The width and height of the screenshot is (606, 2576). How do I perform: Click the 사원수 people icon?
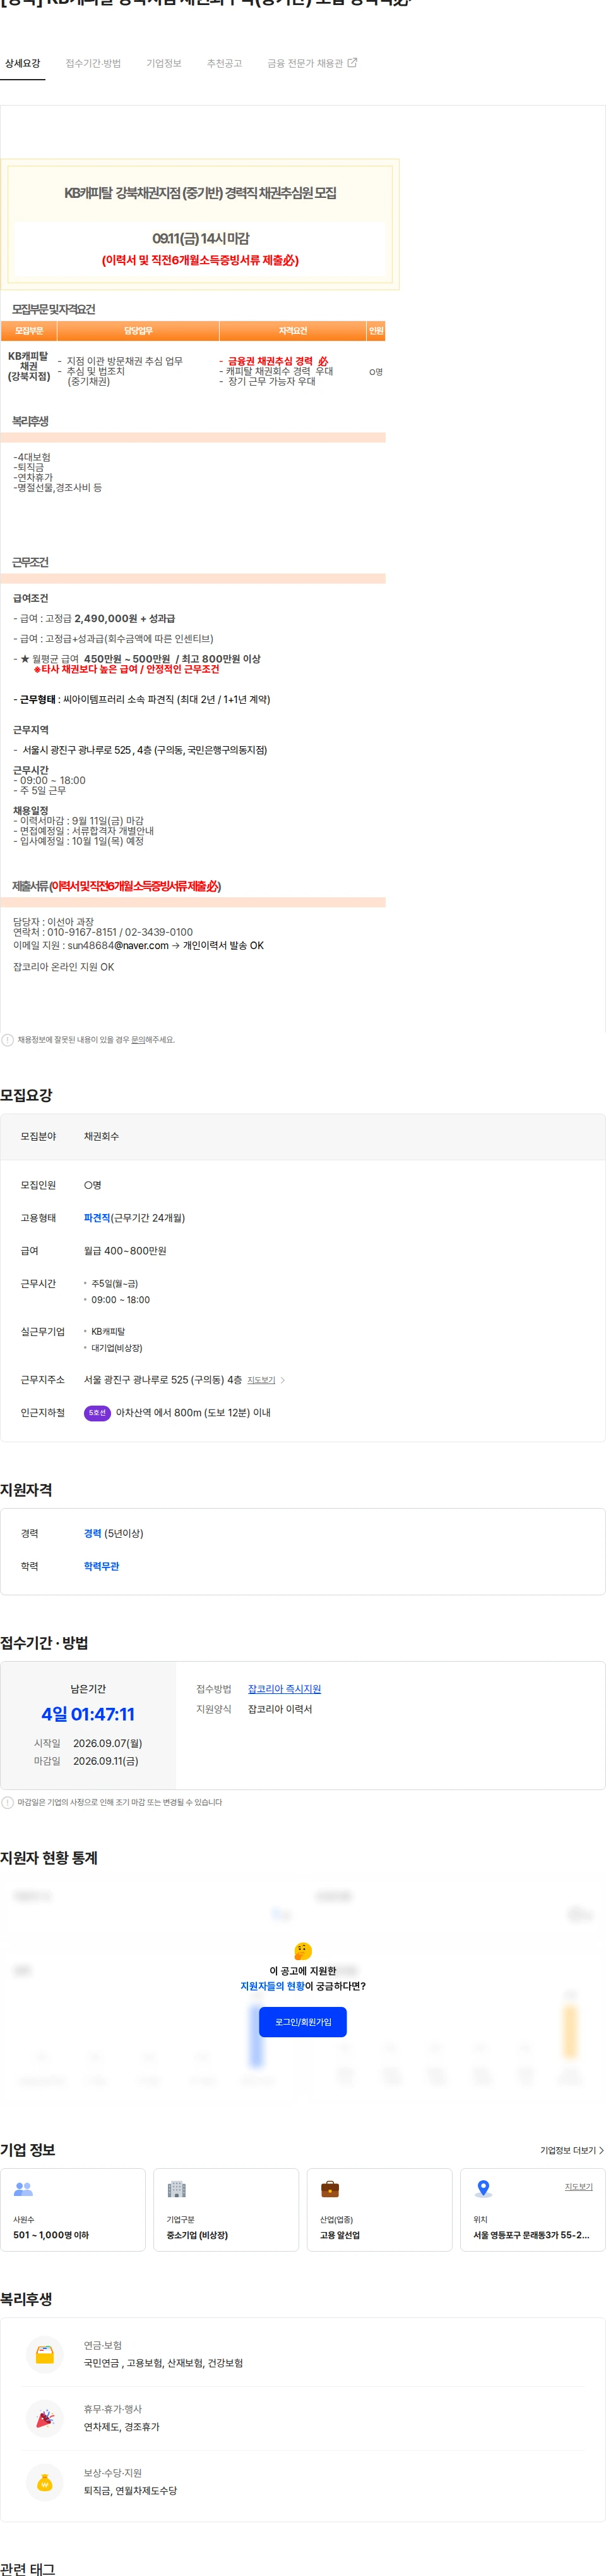(x=23, y=2189)
